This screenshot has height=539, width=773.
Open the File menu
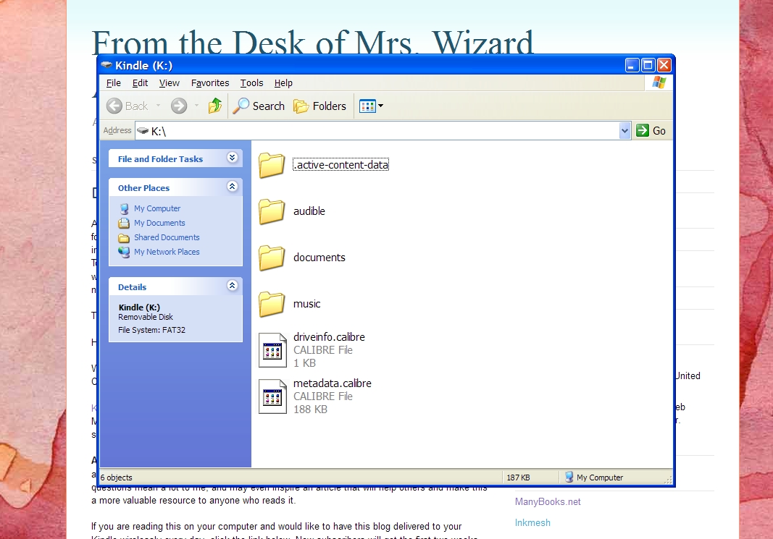(x=114, y=82)
